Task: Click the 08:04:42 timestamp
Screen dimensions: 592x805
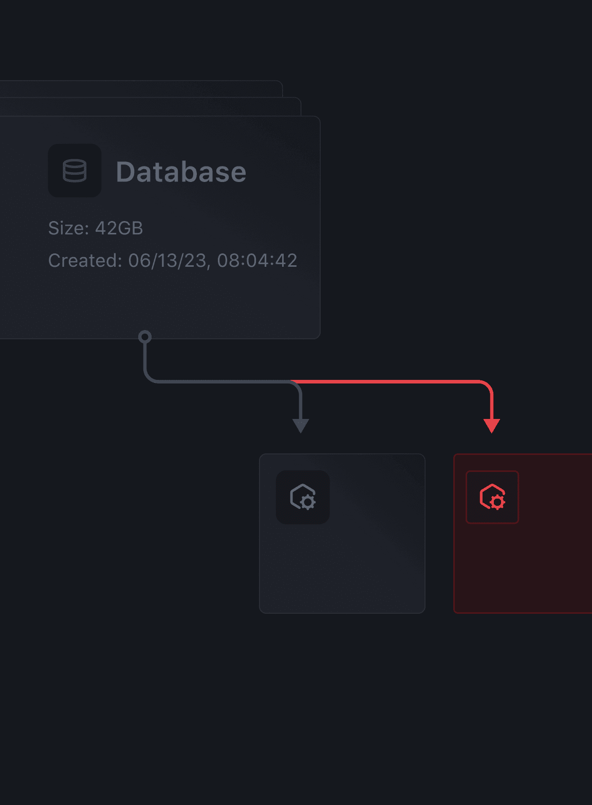Action: pos(257,261)
